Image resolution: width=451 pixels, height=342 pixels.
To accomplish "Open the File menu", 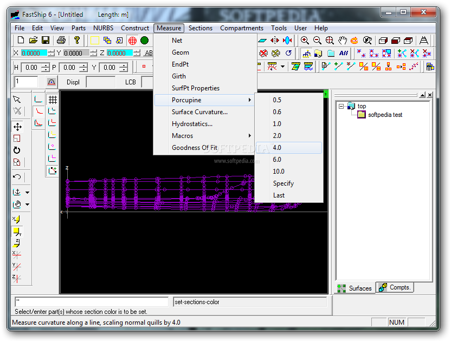I will (20, 28).
